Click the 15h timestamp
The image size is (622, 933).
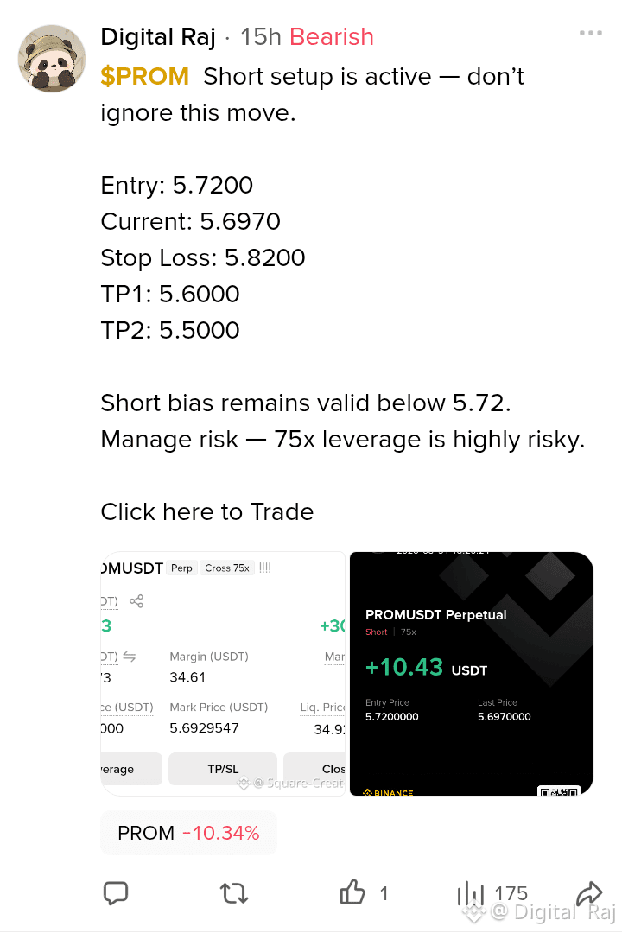coord(260,37)
